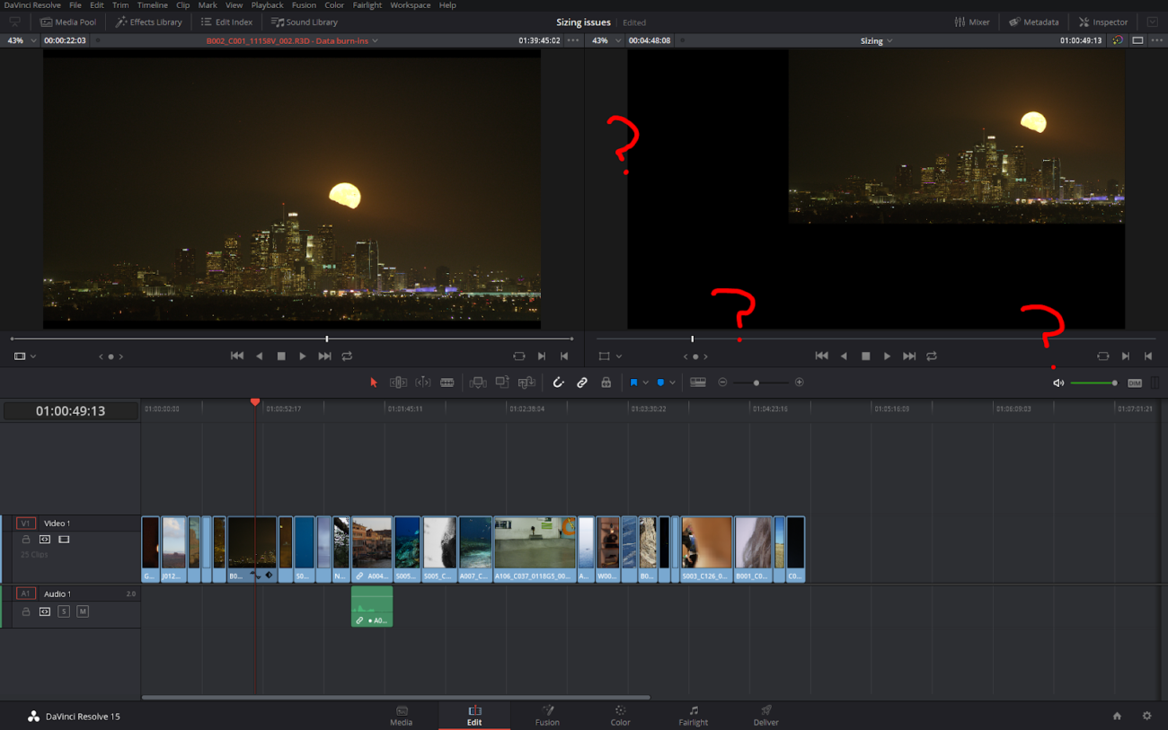The height and width of the screenshot is (730, 1168).
Task: Mute the Audio 1 track with M
Action: [83, 611]
